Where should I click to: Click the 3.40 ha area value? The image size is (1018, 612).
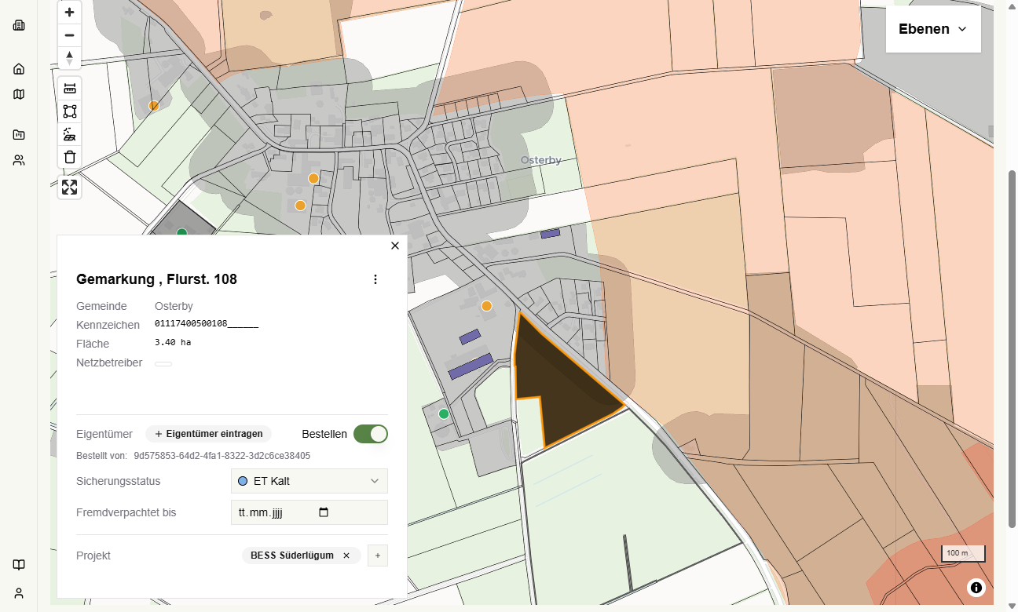pos(173,342)
